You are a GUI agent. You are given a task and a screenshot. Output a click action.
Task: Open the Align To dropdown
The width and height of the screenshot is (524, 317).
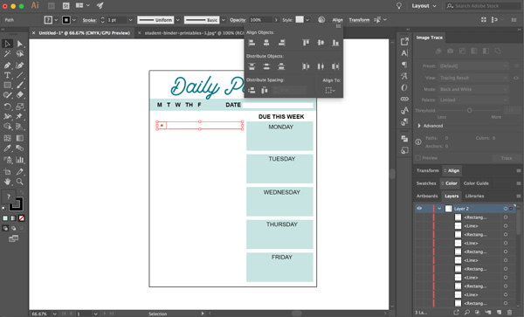[330, 90]
